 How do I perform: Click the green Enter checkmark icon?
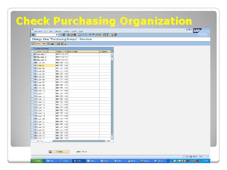click(x=33, y=35)
